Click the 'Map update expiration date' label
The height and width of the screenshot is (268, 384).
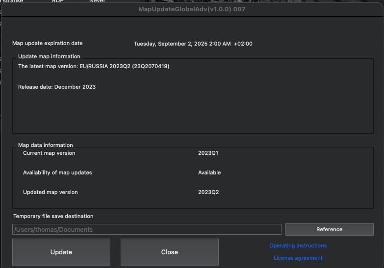[x=47, y=43]
